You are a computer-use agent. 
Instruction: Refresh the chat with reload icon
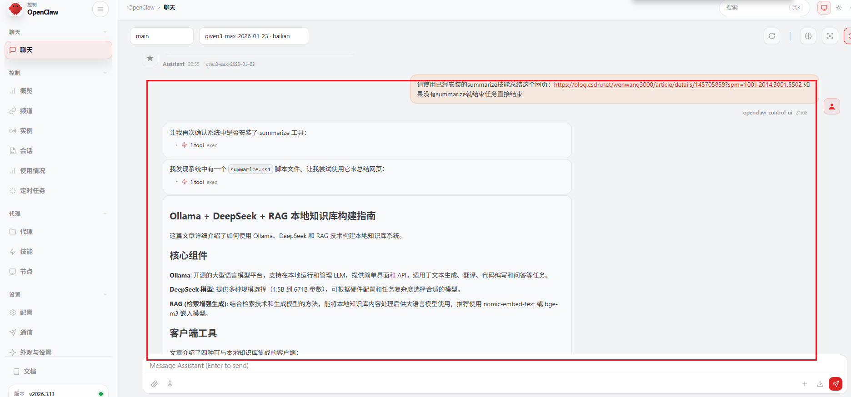(772, 36)
